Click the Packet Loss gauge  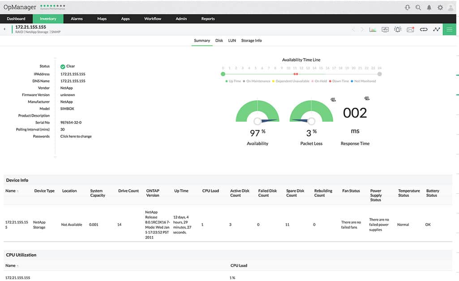[311, 112]
